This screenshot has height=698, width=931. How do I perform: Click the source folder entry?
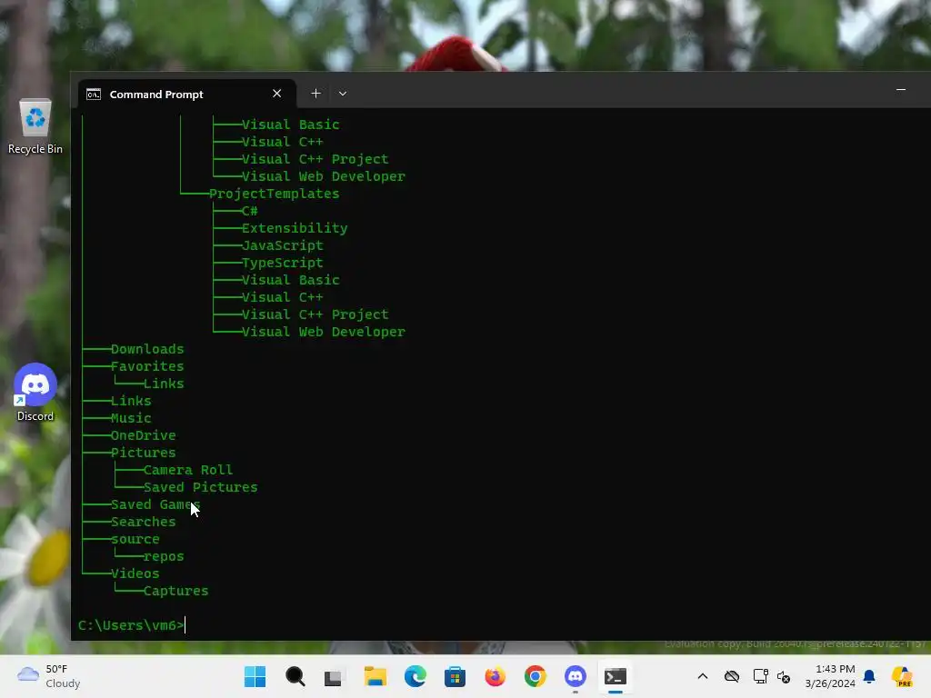tap(135, 539)
